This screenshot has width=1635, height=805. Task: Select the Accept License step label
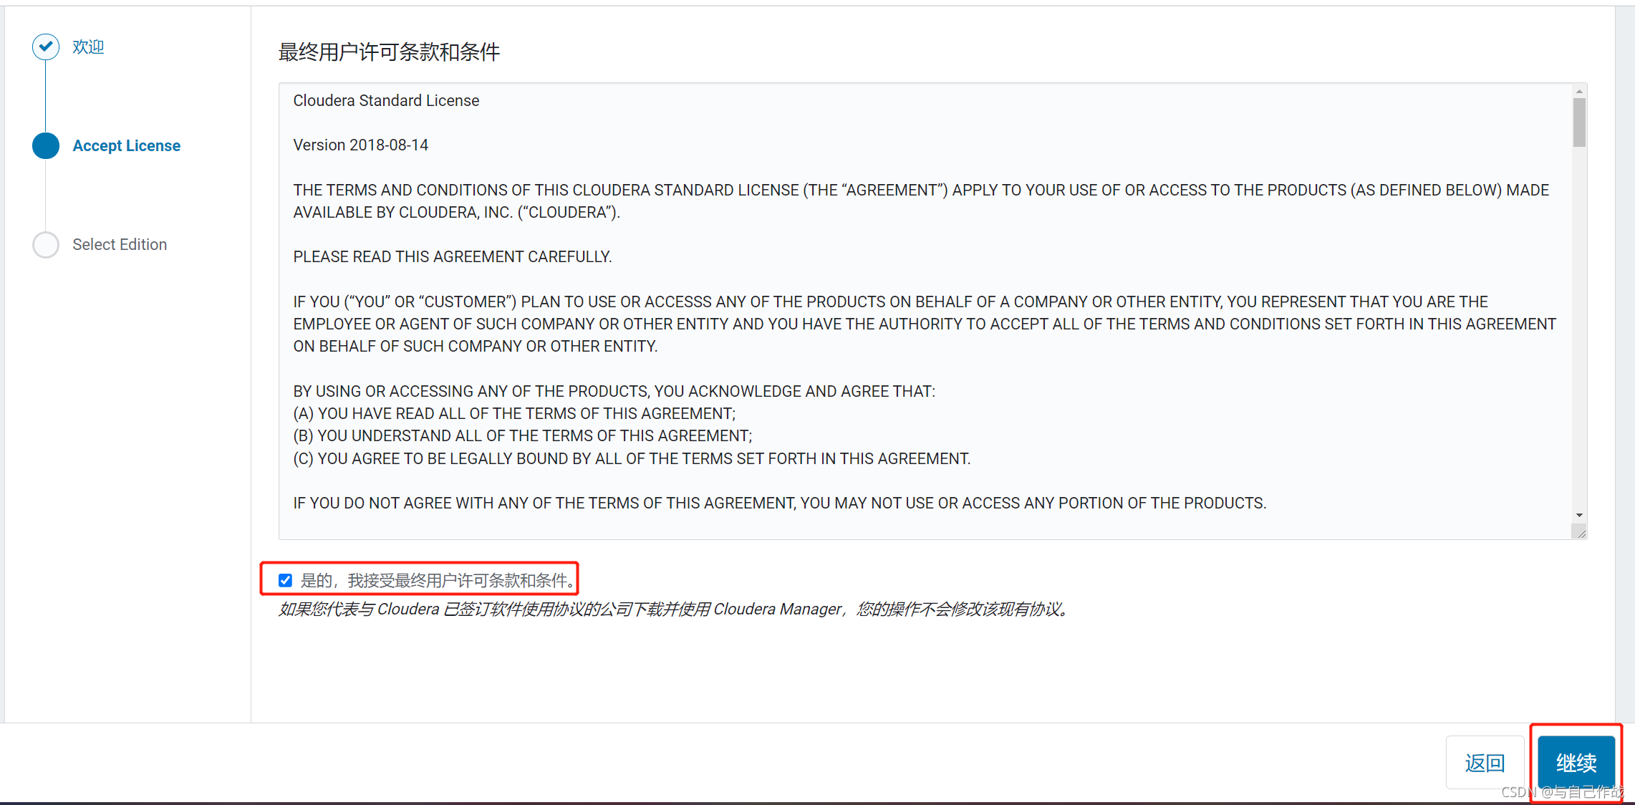[x=127, y=145]
